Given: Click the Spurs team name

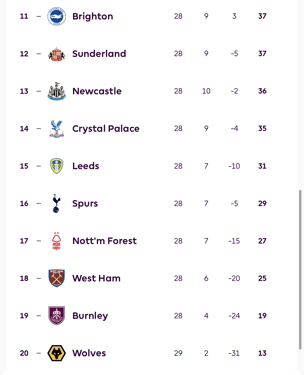Looking at the screenshot, I should point(85,203).
